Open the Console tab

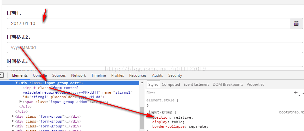point(40,75)
